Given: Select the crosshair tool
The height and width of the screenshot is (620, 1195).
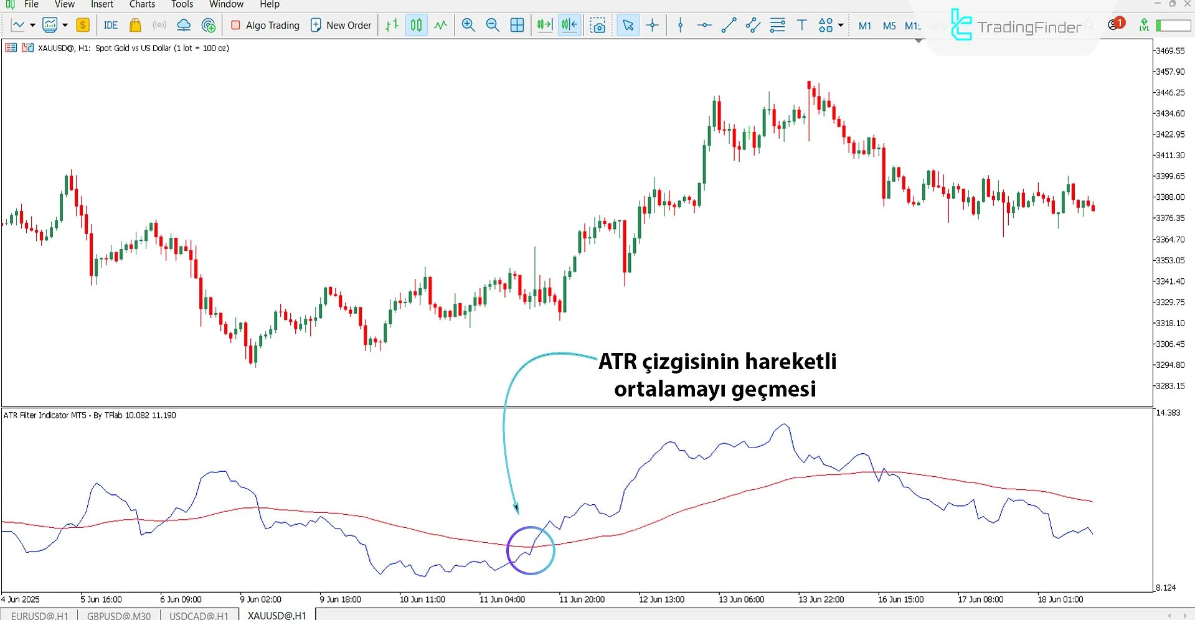Looking at the screenshot, I should pos(653,26).
